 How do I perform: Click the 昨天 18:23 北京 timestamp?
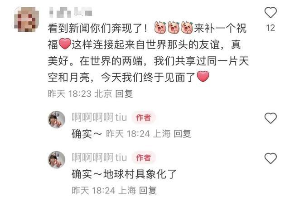80,94
